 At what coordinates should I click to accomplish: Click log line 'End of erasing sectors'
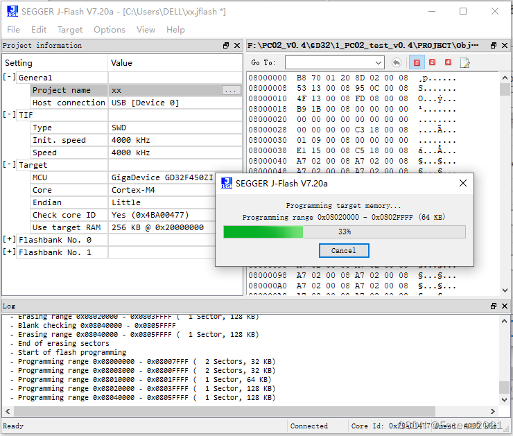point(64,343)
